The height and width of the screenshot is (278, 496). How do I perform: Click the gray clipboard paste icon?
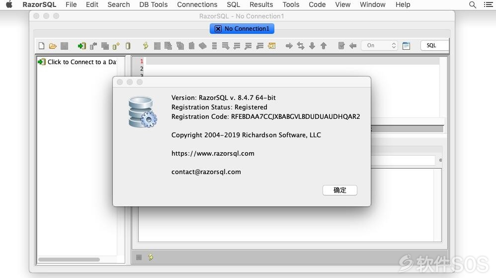[x=191, y=46]
